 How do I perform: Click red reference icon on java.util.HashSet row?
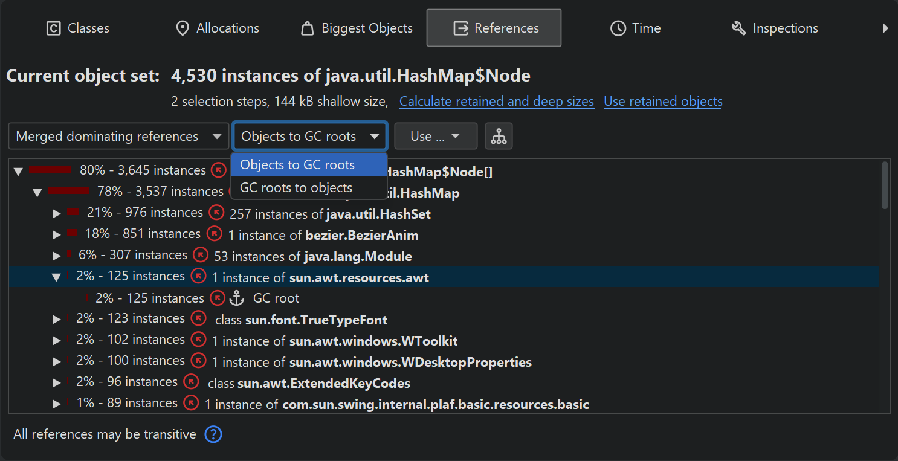(x=216, y=213)
